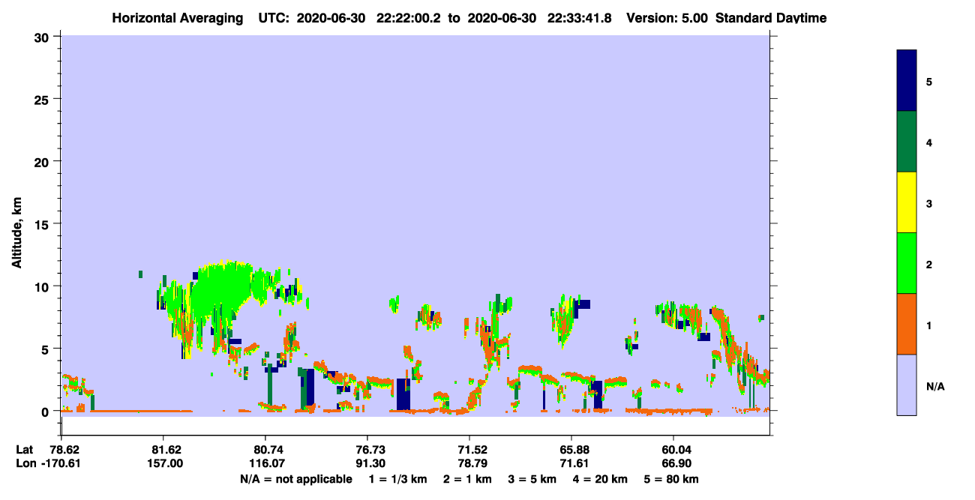Select the 'Horizontal Averaging' title text
Viewport: 975px width, 500px height.
pos(178,18)
